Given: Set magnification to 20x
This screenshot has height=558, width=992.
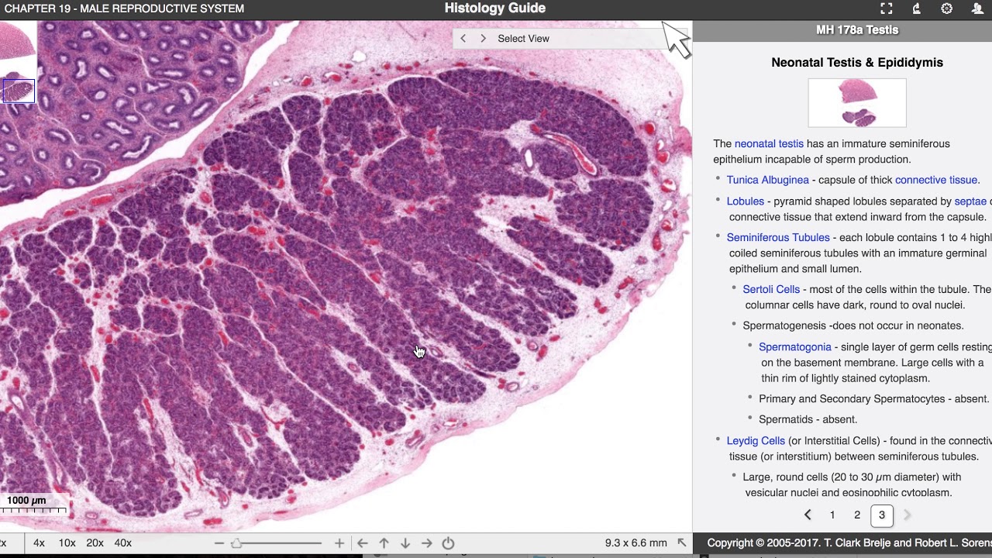Looking at the screenshot, I should [95, 543].
